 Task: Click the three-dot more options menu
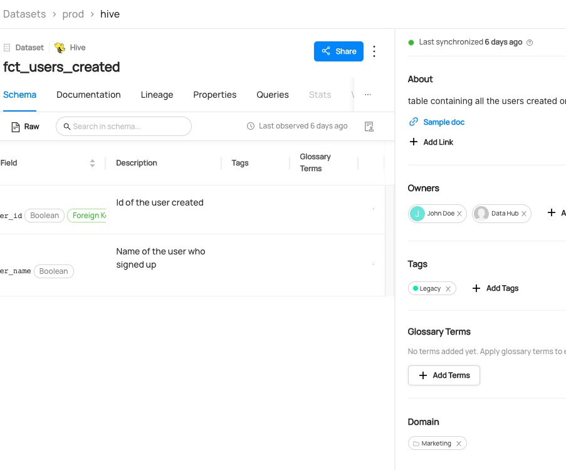[374, 51]
